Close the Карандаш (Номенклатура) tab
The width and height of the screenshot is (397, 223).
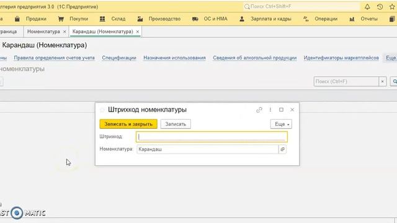[x=138, y=32]
